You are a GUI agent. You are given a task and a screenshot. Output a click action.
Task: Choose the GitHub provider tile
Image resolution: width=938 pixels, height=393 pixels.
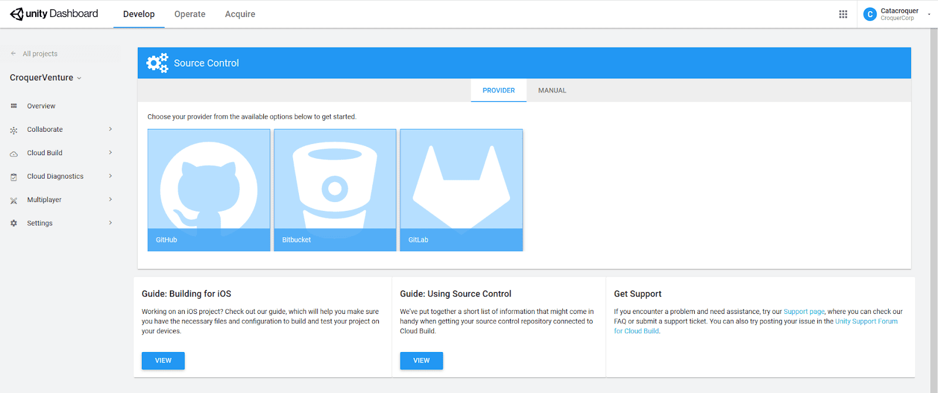[209, 190]
